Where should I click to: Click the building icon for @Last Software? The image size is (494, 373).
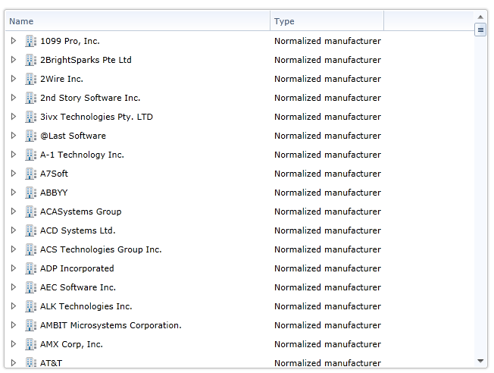tap(30, 136)
